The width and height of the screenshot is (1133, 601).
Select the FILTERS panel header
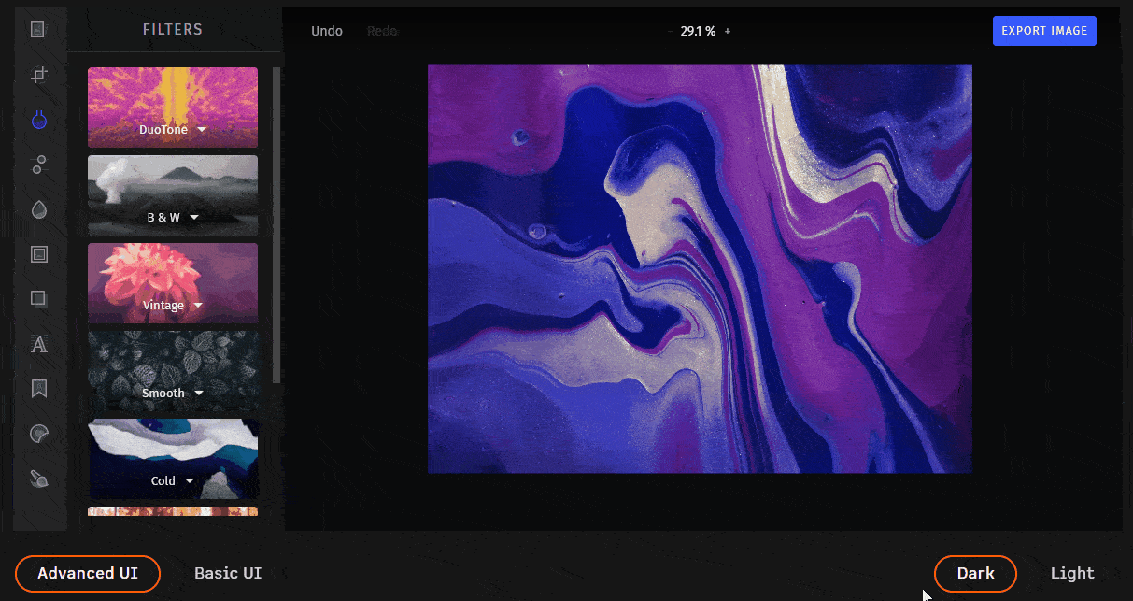coord(173,29)
